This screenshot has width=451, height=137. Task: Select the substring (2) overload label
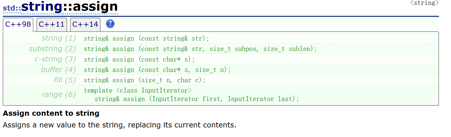(x=52, y=49)
